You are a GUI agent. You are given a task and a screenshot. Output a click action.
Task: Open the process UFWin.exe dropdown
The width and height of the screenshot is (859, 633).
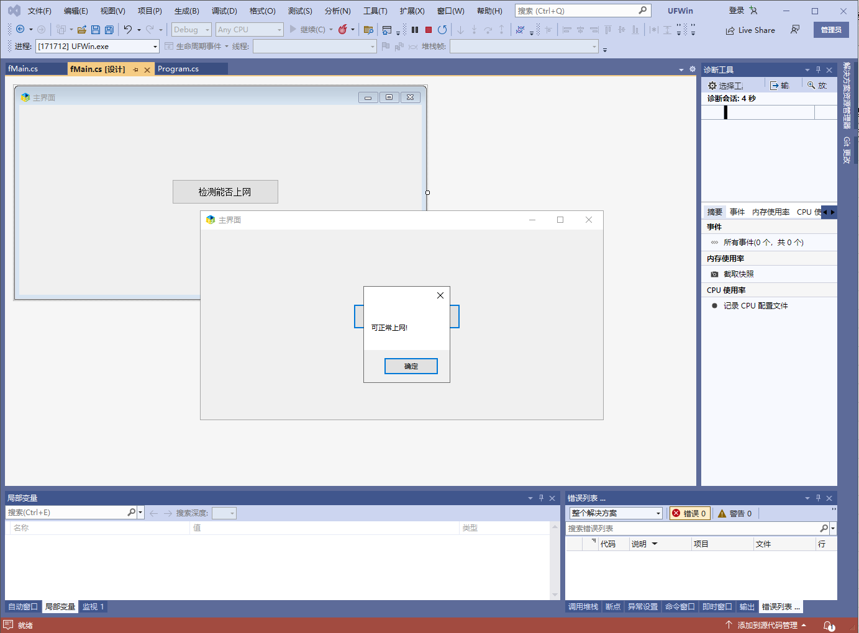tap(97, 47)
